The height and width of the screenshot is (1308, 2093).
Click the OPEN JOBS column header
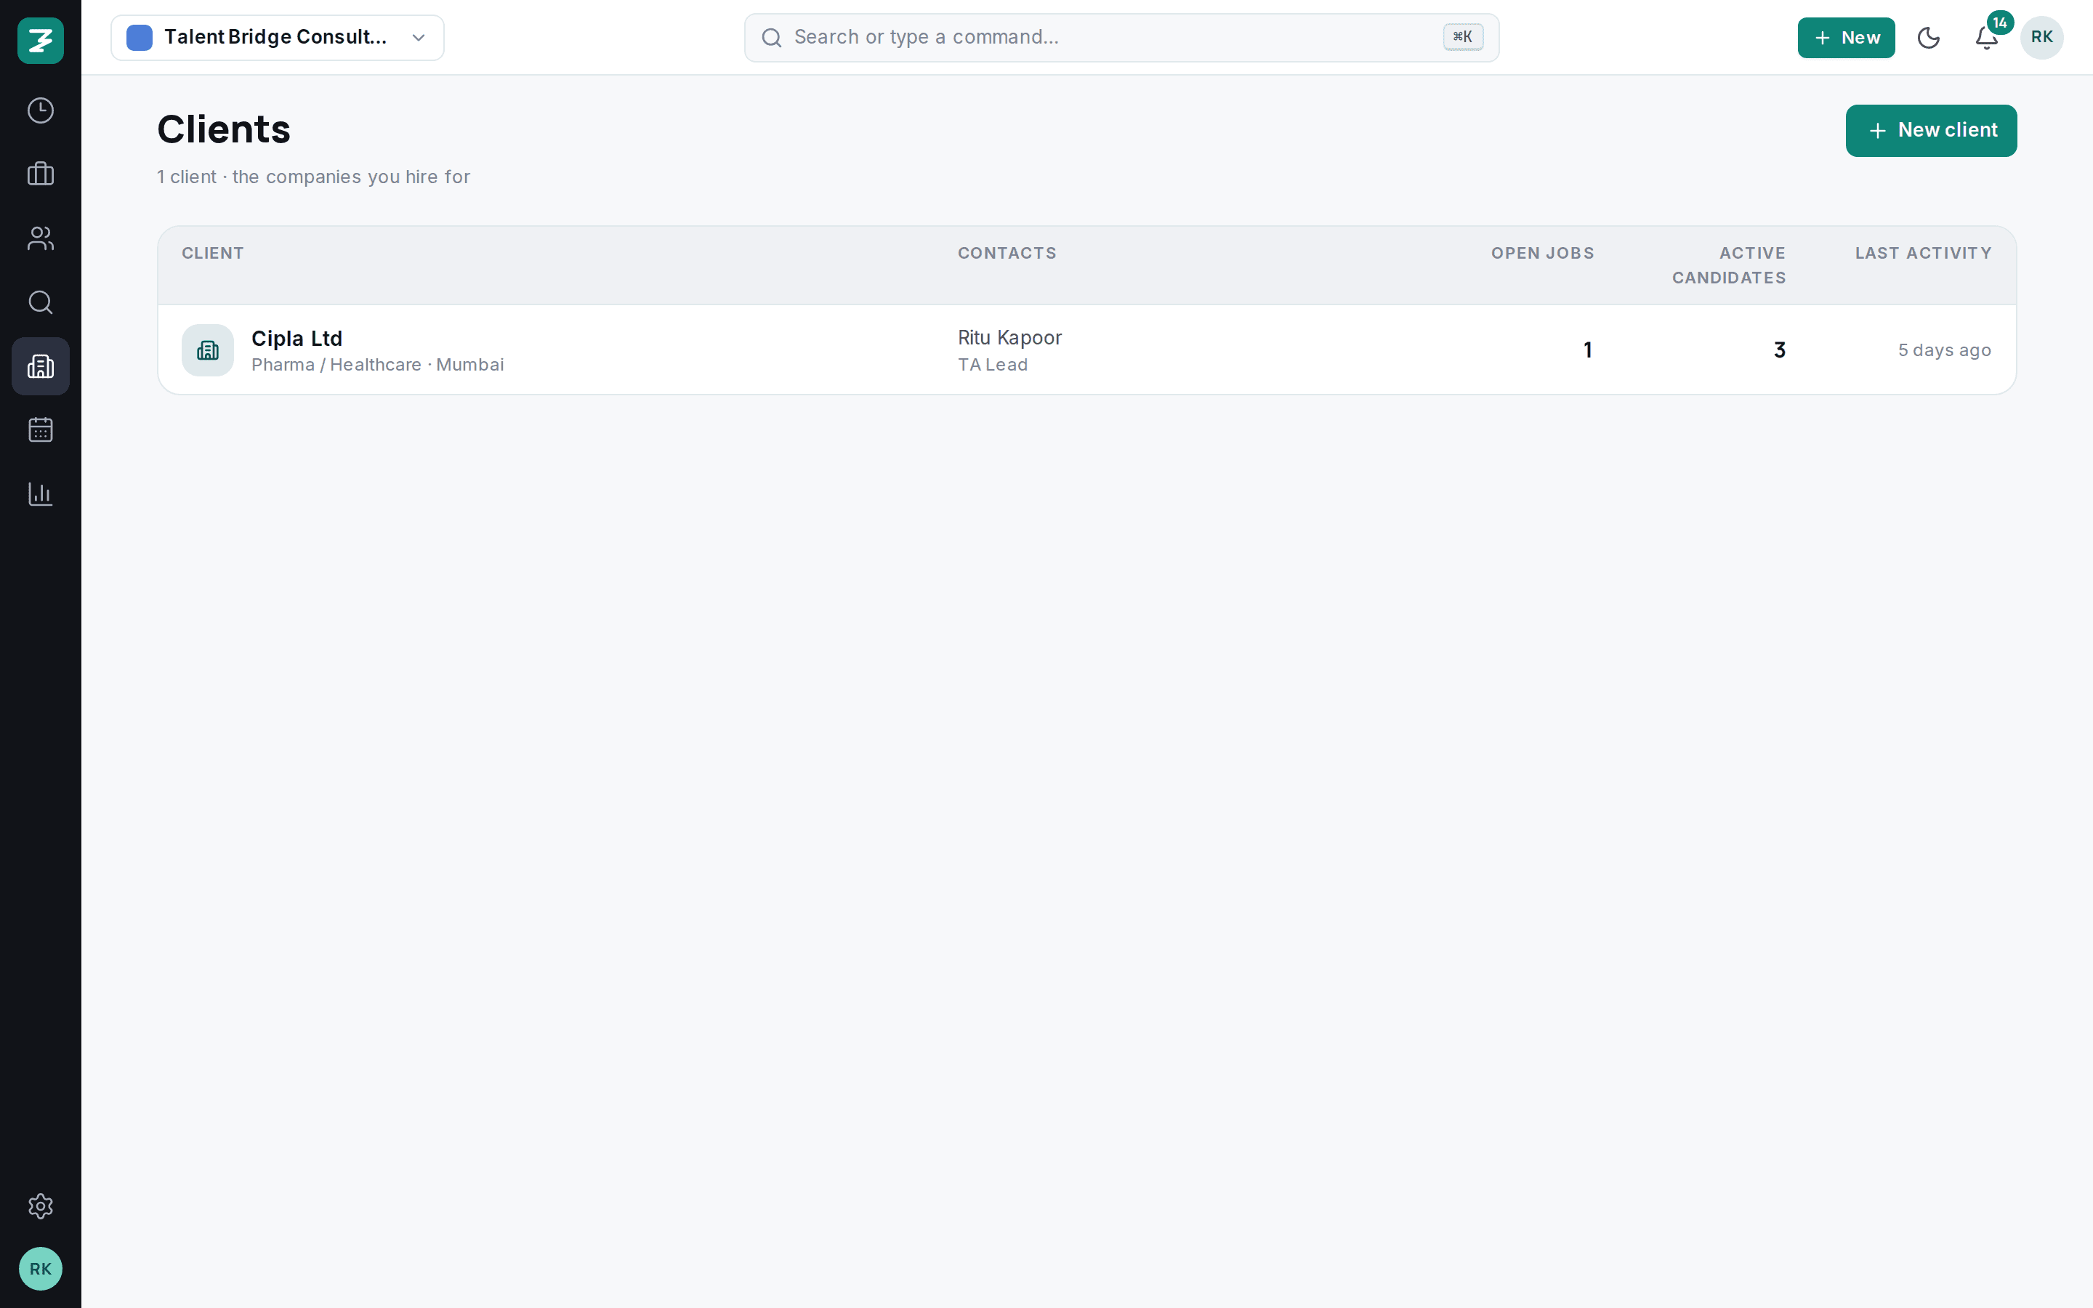(x=1542, y=254)
